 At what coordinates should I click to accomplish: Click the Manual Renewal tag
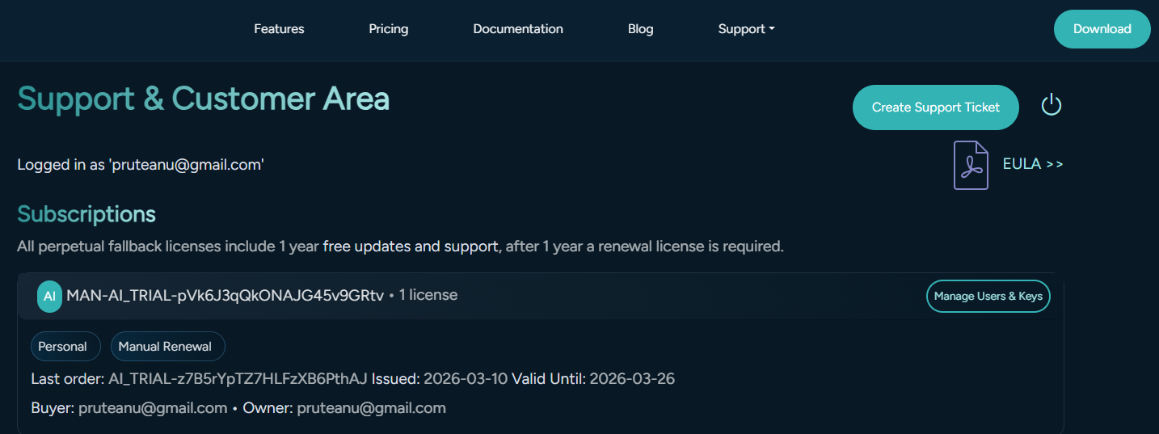pyautogui.click(x=165, y=347)
